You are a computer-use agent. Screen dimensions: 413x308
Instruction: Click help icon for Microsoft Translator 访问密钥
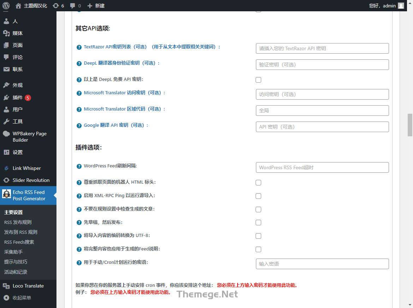click(x=79, y=93)
